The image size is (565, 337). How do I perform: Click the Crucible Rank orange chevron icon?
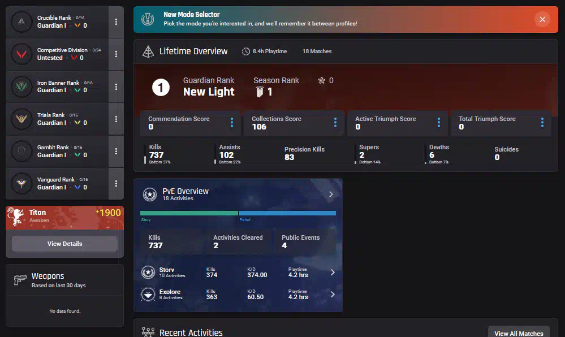(x=77, y=25)
